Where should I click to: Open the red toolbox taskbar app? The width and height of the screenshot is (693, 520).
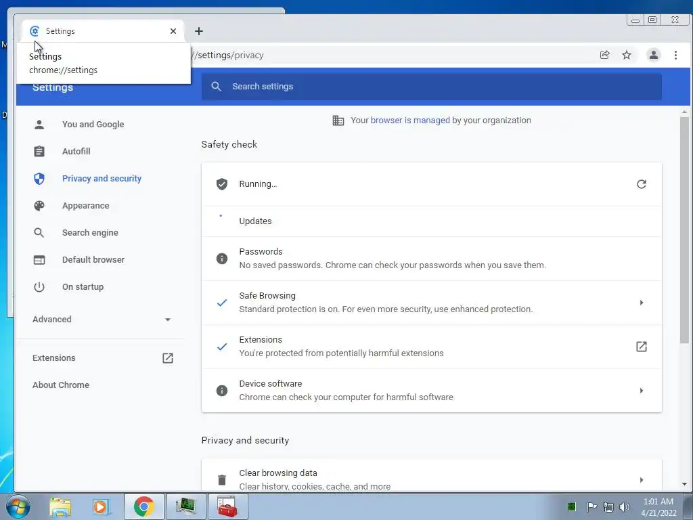coord(227,506)
